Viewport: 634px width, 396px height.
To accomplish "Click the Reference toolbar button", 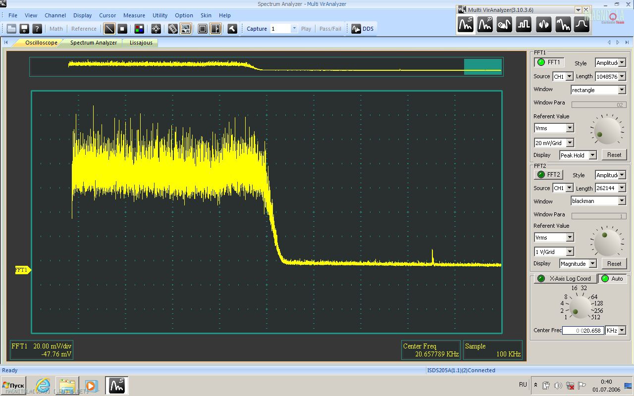I will click(84, 29).
